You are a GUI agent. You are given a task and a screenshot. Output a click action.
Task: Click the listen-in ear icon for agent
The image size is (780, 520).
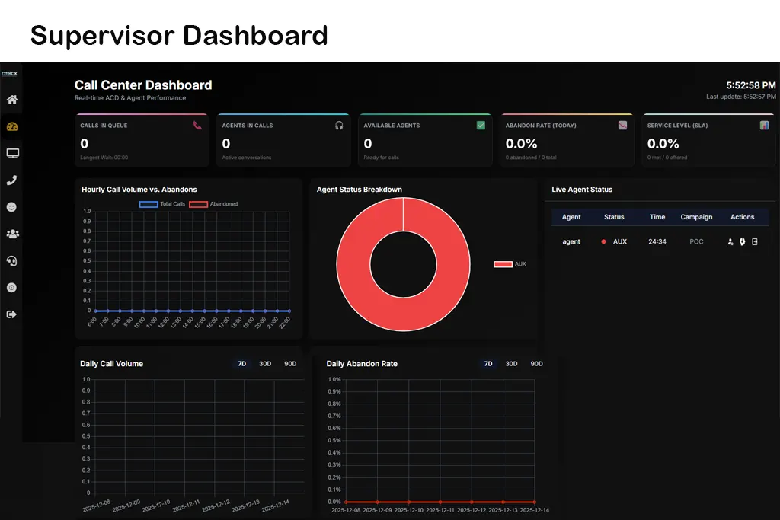[x=742, y=241]
